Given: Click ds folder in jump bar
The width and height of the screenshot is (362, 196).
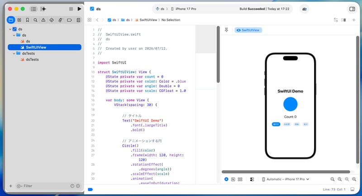Looking at the screenshot, I should click(x=126, y=20).
